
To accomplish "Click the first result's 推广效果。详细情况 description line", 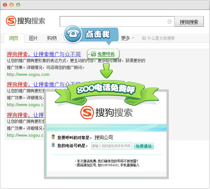I will [x=46, y=67].
